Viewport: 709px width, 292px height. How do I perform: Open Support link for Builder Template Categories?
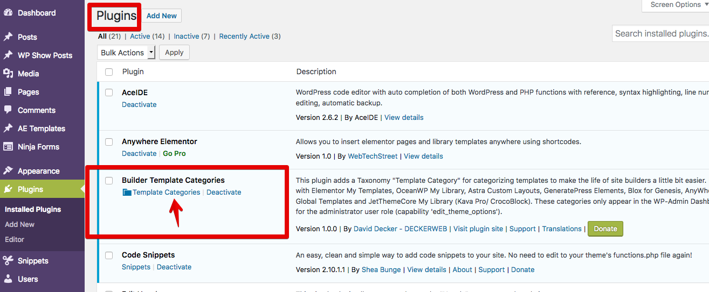click(x=522, y=229)
